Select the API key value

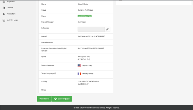click(88, 83)
